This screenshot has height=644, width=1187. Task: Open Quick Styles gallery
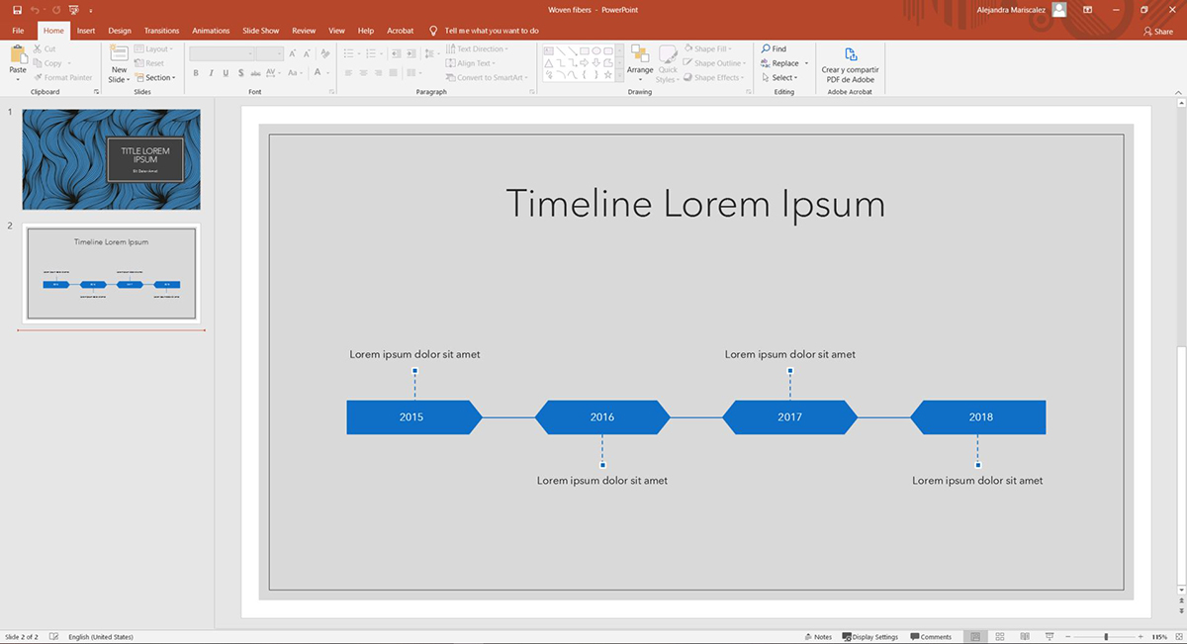coord(668,63)
